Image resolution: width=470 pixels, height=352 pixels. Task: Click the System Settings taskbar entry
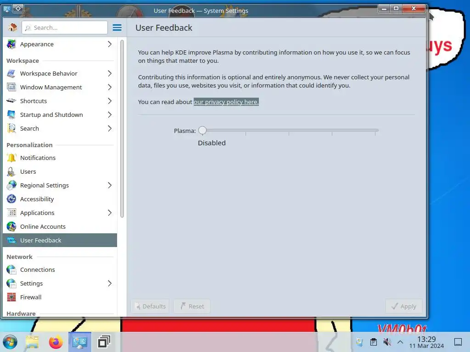click(x=80, y=342)
